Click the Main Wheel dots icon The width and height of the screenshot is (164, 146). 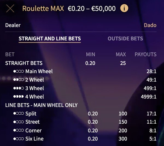pyautogui.click(x=19, y=71)
